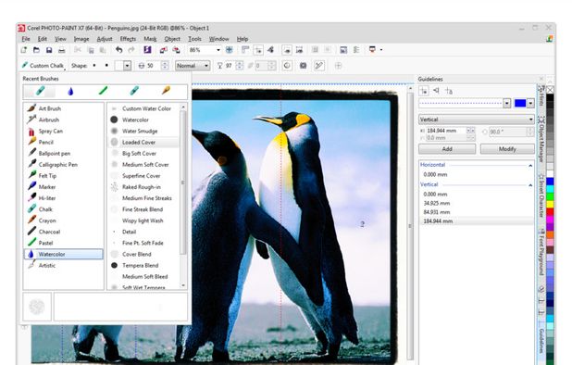Click the Modify guideline button
The height and width of the screenshot is (365, 572).
pyautogui.click(x=507, y=149)
